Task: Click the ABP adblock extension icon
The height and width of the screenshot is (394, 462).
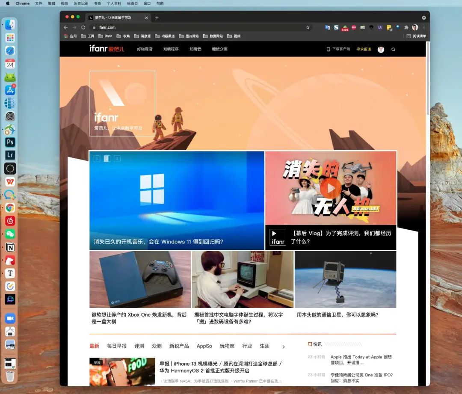Action: [354, 27]
